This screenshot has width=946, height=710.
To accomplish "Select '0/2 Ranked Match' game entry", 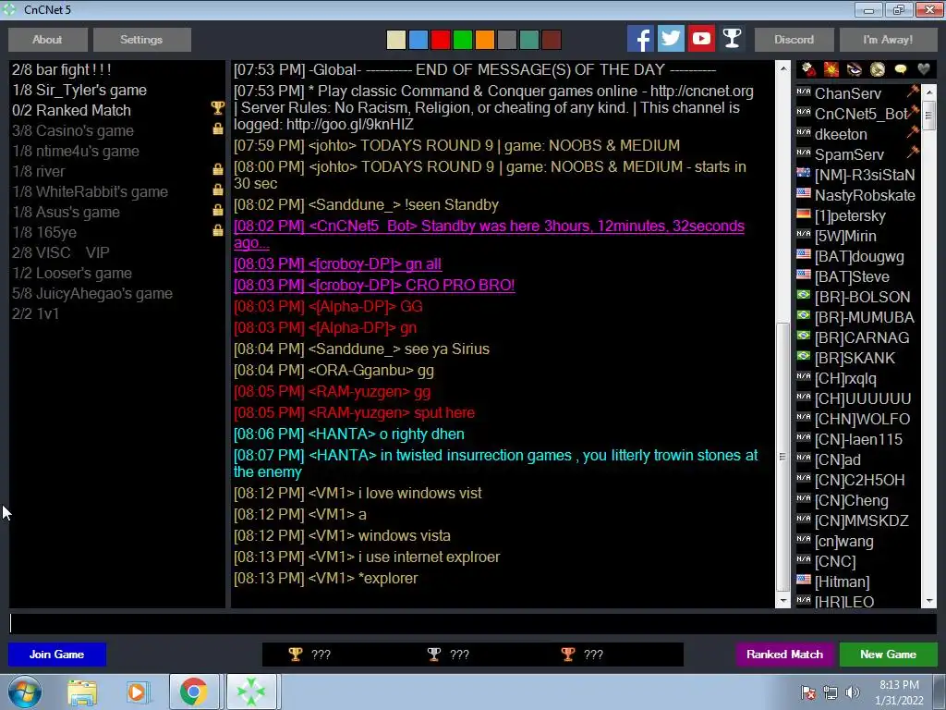I will [x=117, y=111].
